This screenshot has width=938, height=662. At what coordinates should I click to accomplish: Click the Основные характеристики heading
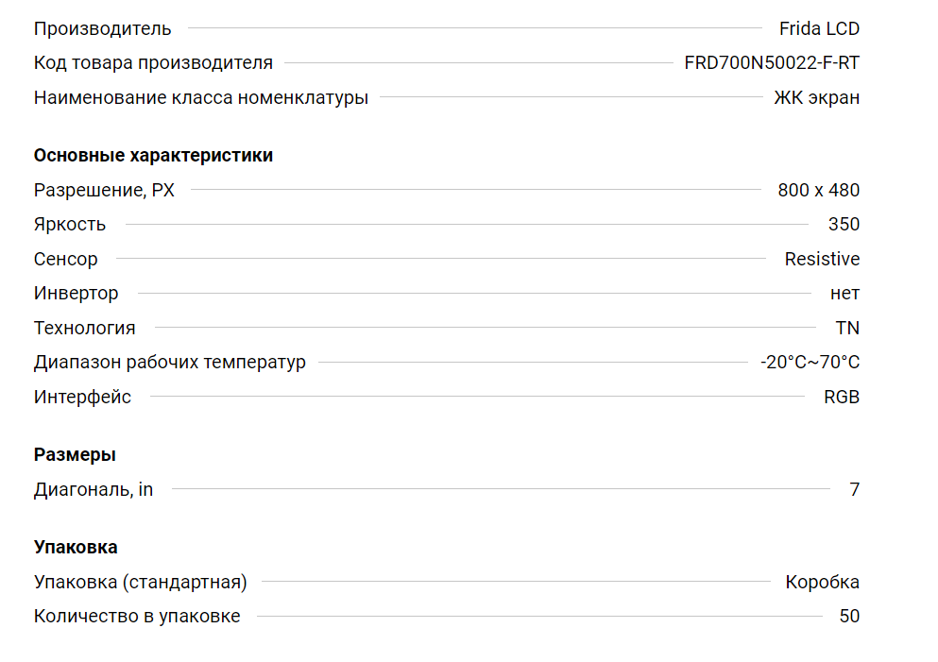(x=153, y=156)
